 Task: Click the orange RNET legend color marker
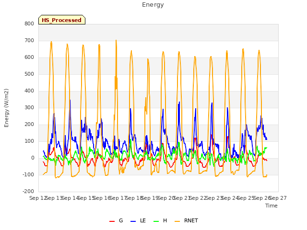[177, 221]
